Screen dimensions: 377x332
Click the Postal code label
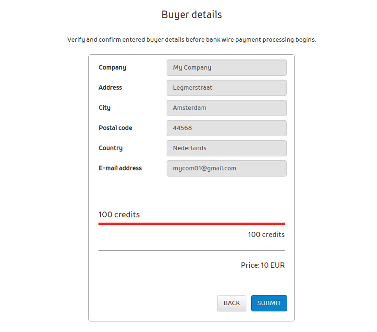point(115,128)
